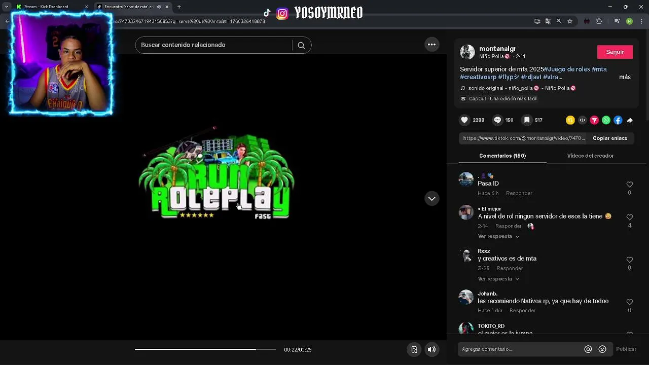649x365 pixels.
Task: Switch to the Videos del creador tab
Action: [590, 156]
